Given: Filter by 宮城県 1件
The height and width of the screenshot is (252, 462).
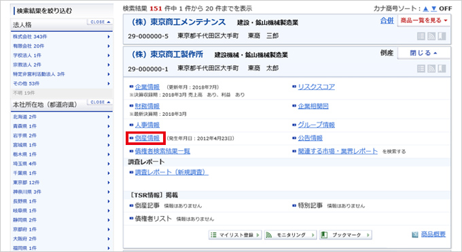Looking at the screenshot, I should tap(61, 145).
